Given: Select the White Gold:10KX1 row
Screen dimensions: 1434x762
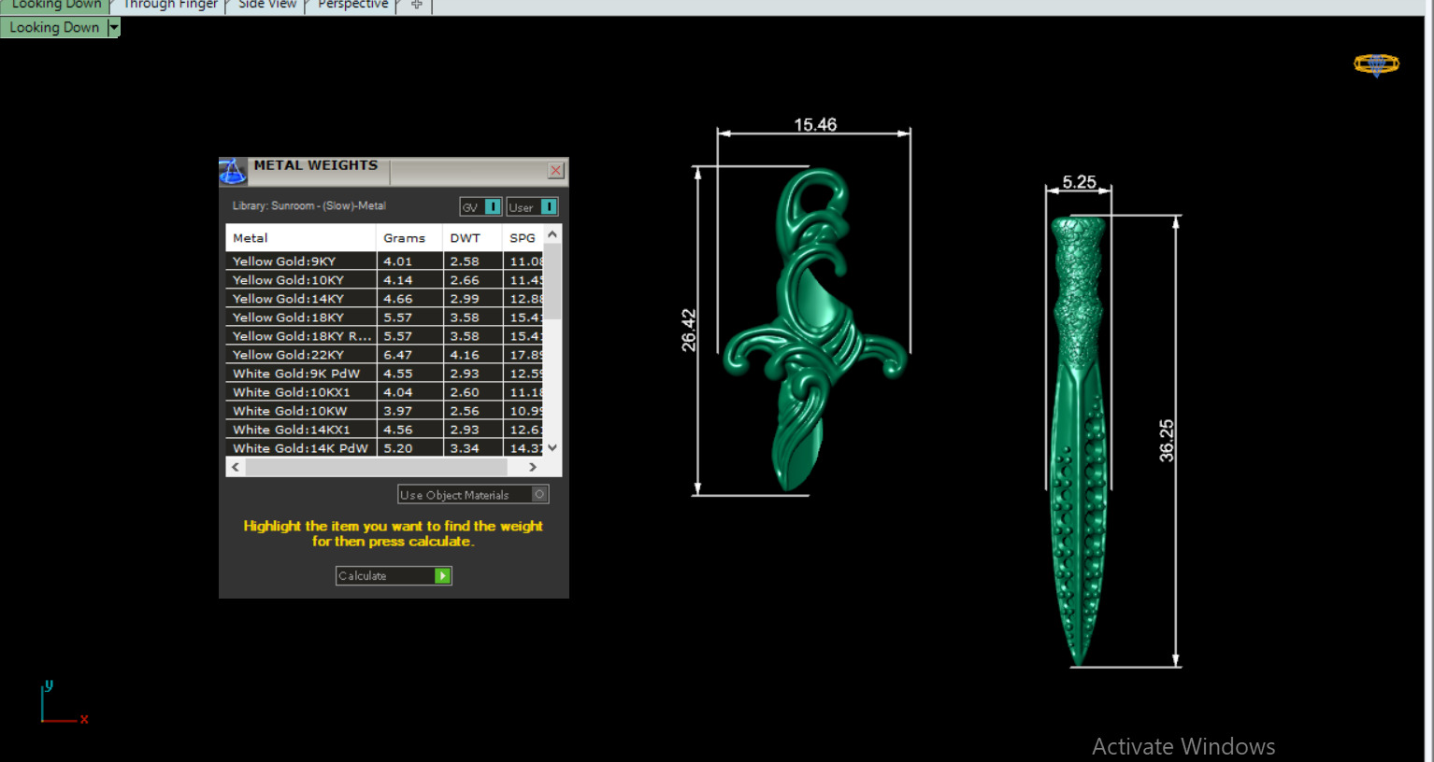Looking at the screenshot, I should click(x=384, y=392).
